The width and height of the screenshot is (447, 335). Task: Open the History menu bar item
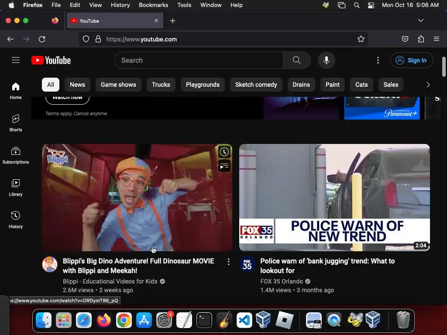120,5
